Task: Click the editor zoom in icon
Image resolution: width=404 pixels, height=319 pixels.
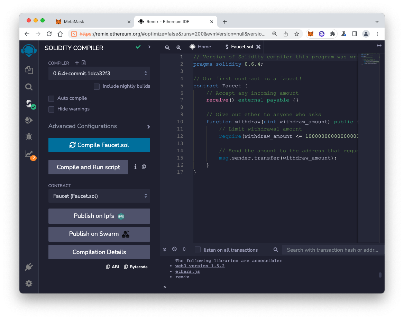Action: coord(178,47)
